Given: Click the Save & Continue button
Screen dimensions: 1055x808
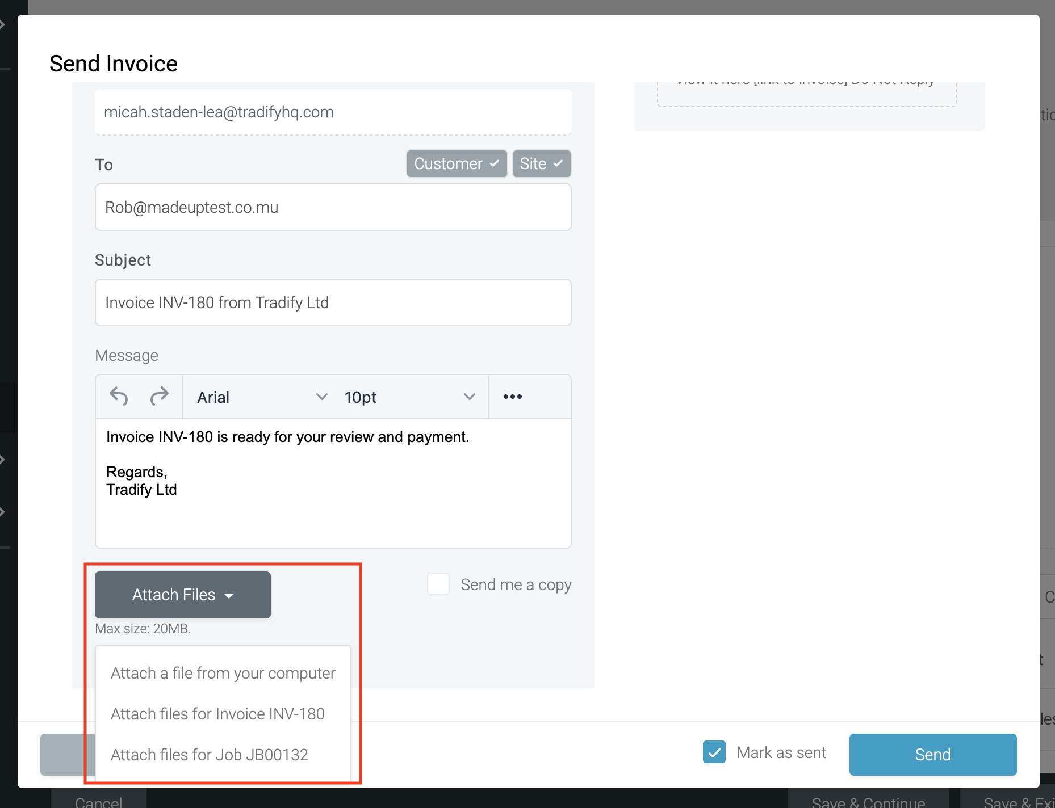Looking at the screenshot, I should coord(868,801).
